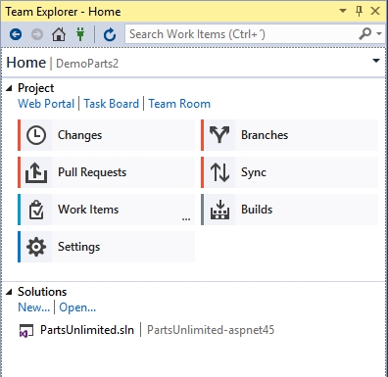Open the Task Board link
This screenshot has width=388, height=377.
point(112,104)
